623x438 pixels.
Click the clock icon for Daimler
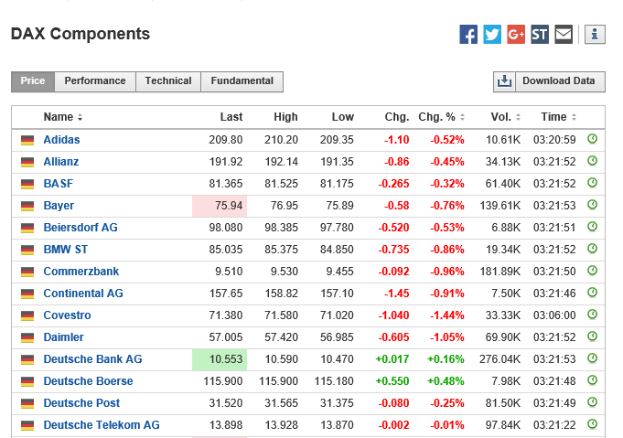tap(592, 337)
